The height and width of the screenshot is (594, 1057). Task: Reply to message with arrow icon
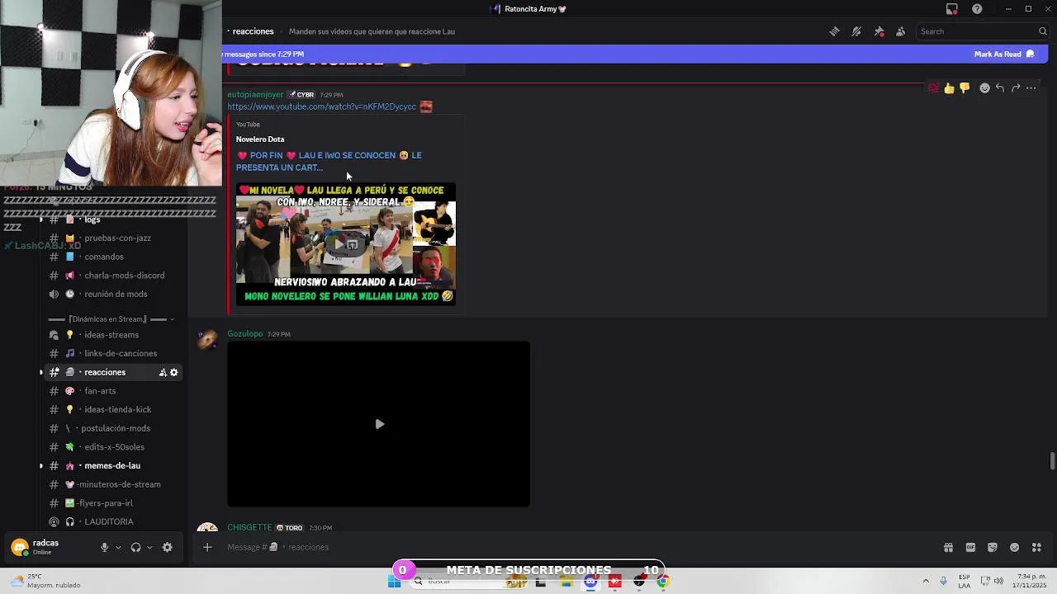click(1000, 88)
